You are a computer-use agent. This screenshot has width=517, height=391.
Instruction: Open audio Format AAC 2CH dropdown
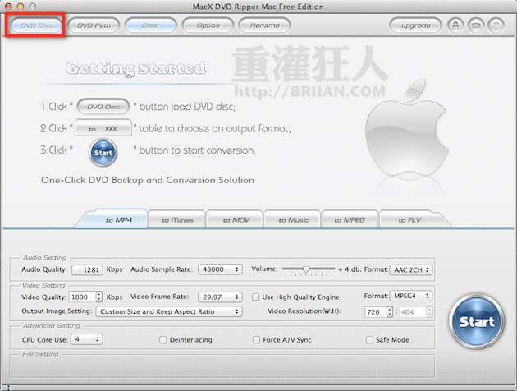[411, 269]
